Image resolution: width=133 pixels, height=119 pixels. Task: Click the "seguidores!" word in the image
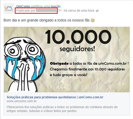77,49
